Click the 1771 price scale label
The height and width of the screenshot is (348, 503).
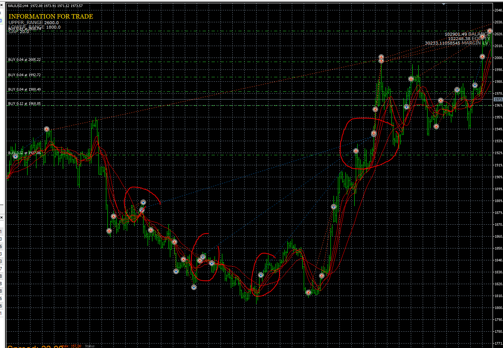pos(498,344)
